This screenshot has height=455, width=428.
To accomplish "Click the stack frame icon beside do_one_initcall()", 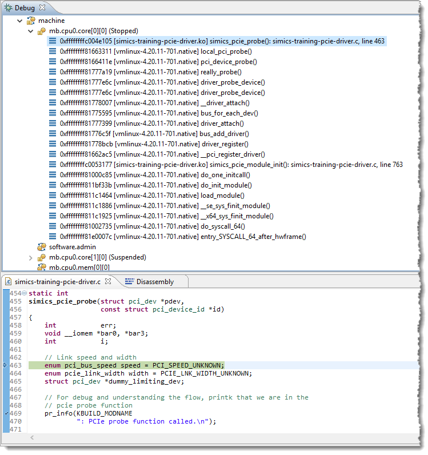I will (x=53, y=175).
